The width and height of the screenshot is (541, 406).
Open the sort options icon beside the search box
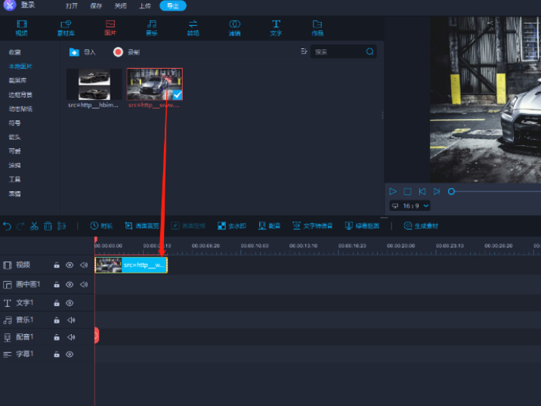(304, 51)
